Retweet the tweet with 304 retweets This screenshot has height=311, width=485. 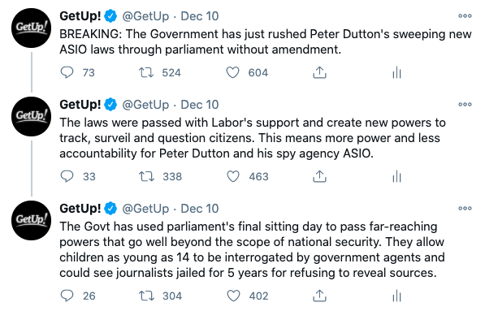pos(146,296)
